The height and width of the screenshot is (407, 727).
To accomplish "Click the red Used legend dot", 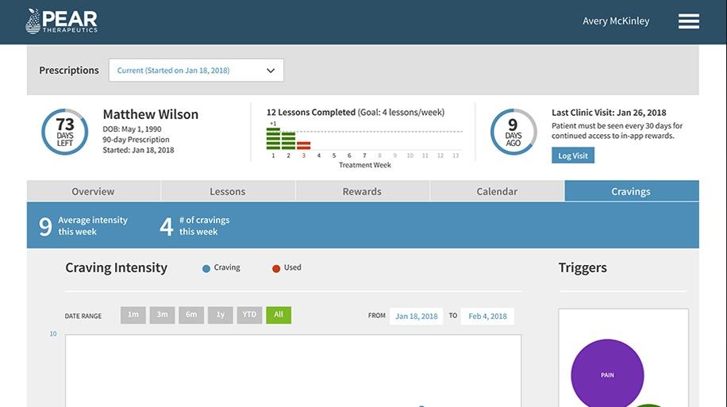I will [276, 268].
